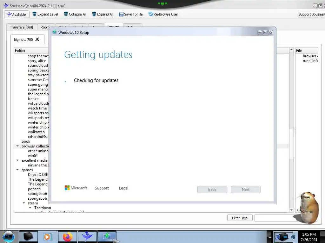Click the File column header

[x=306, y=50]
